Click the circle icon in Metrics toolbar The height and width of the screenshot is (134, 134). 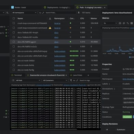pos(120,23)
